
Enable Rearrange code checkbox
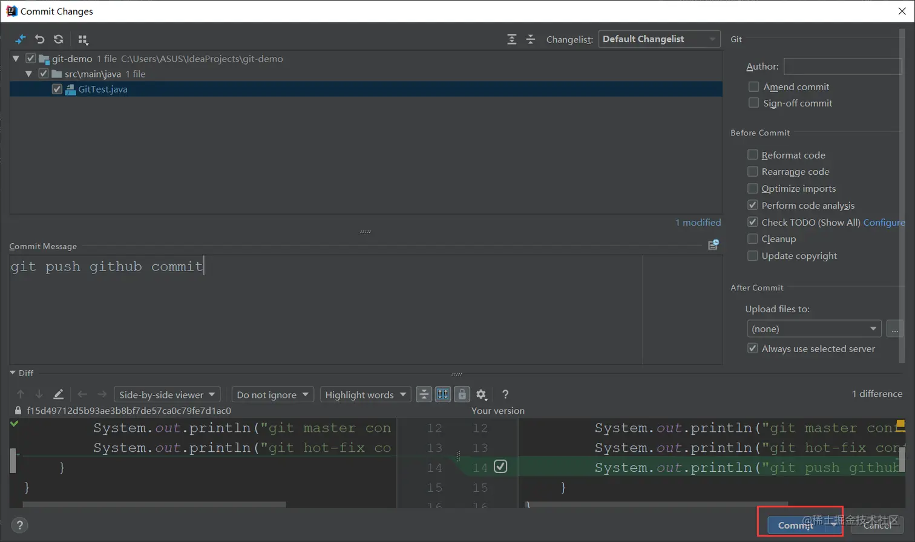pyautogui.click(x=753, y=172)
